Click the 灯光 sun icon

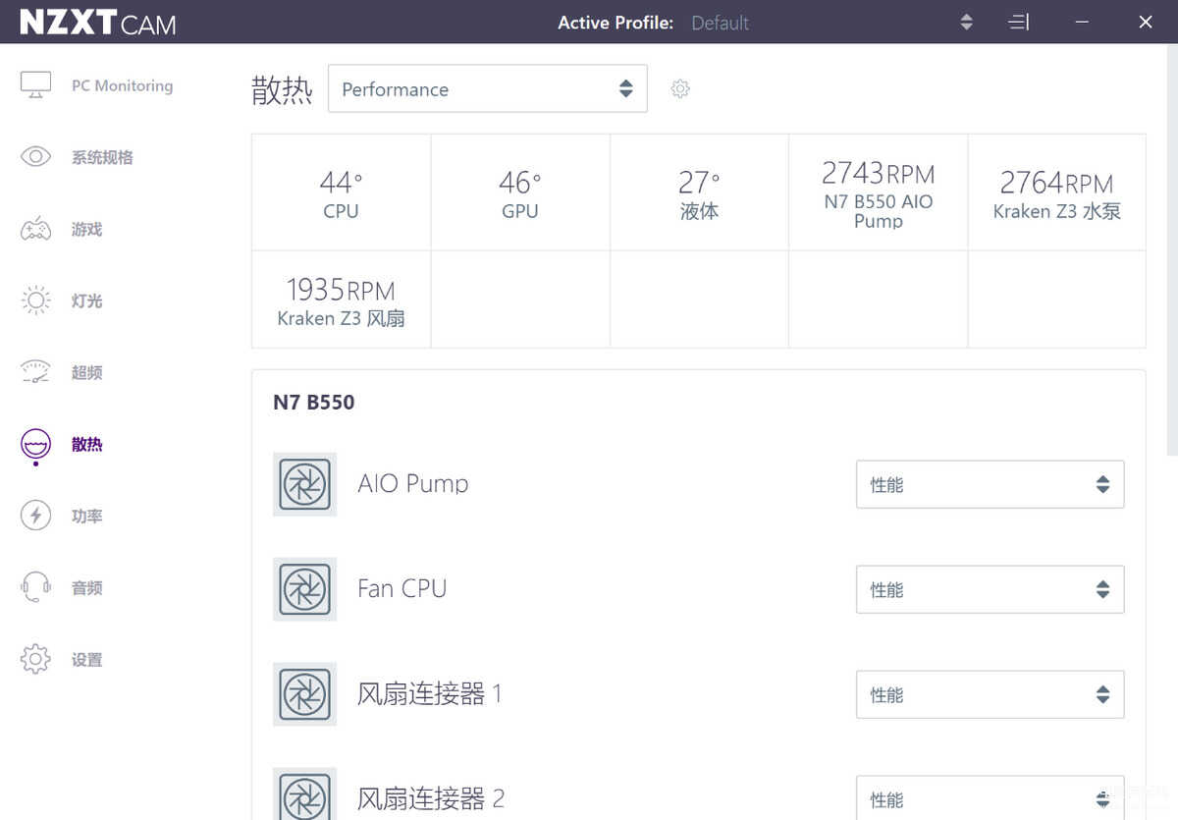click(x=35, y=301)
